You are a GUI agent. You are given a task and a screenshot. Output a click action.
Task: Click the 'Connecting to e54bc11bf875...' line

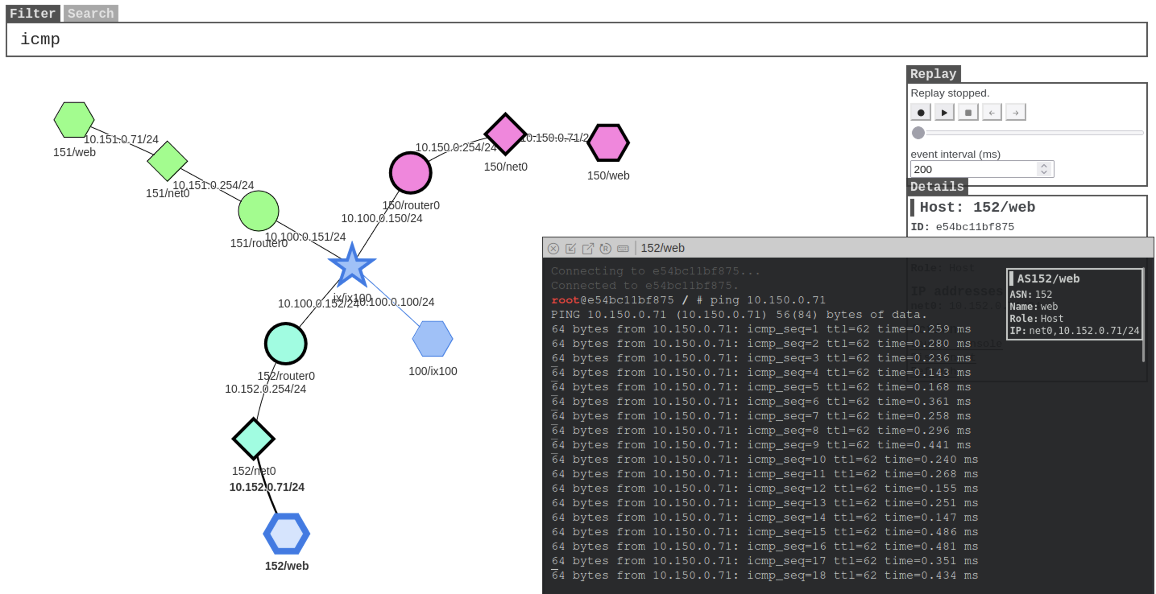[656, 271]
